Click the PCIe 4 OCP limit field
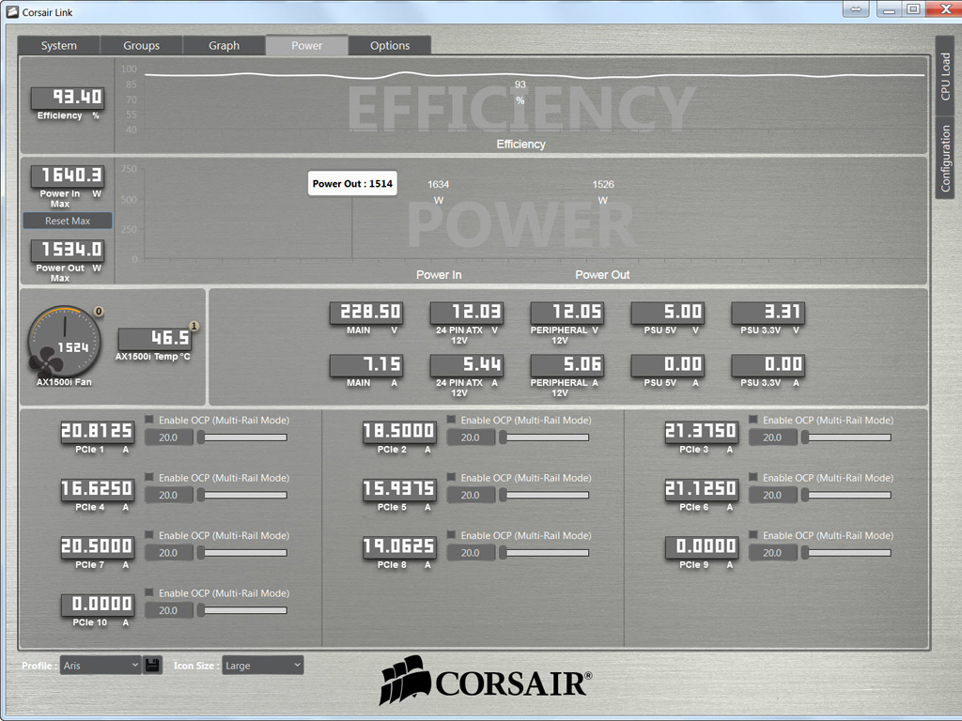Image resolution: width=962 pixels, height=721 pixels. tap(169, 496)
